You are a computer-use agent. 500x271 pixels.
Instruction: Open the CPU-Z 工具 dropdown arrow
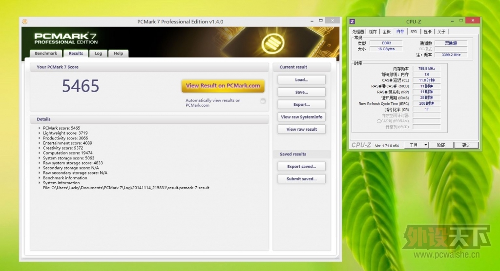[x=425, y=145]
